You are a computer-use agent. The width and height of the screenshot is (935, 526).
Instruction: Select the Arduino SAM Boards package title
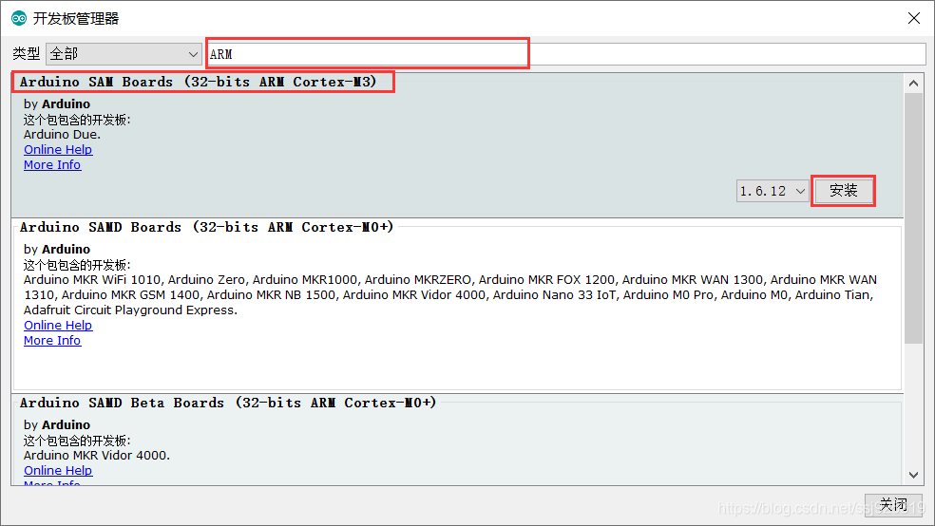pos(198,82)
